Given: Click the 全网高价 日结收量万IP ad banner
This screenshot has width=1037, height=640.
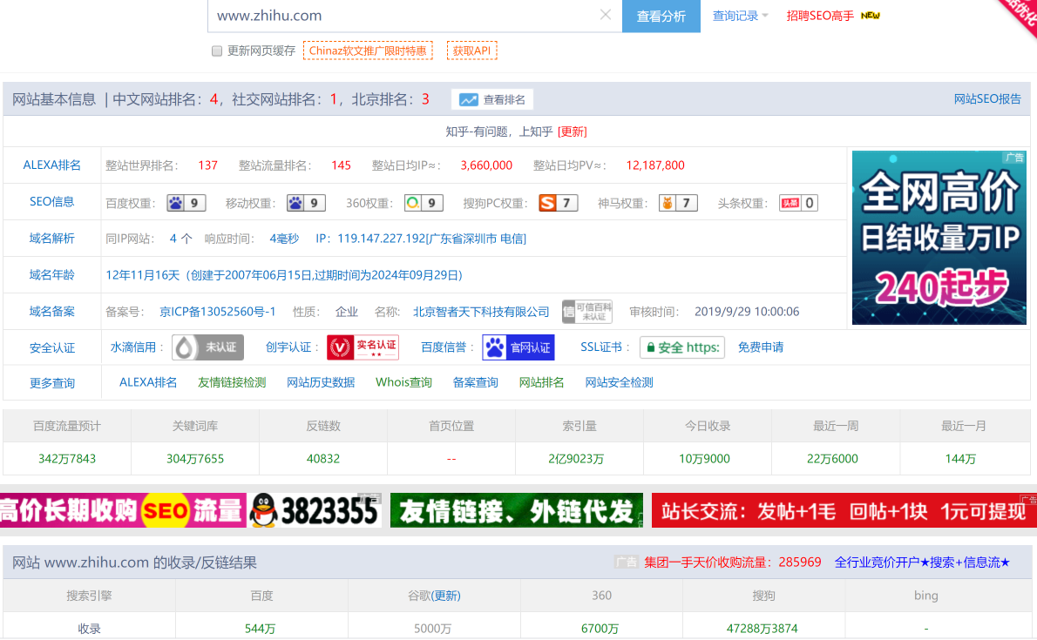Looking at the screenshot, I should click(x=939, y=238).
